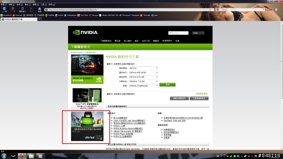Open the file explorer folder in taskbar

(31, 156)
